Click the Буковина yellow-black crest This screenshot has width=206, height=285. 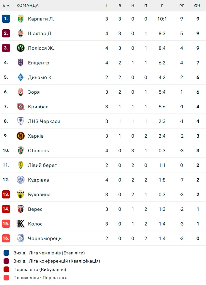coord(21,195)
